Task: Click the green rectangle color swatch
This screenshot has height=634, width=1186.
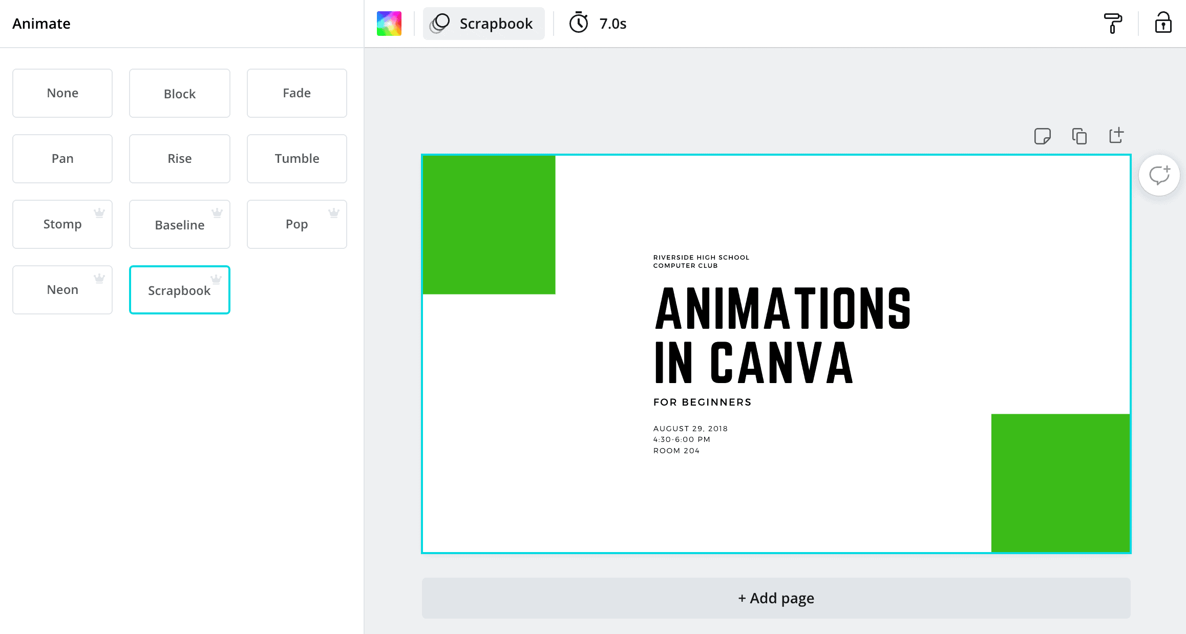Action: 390,24
